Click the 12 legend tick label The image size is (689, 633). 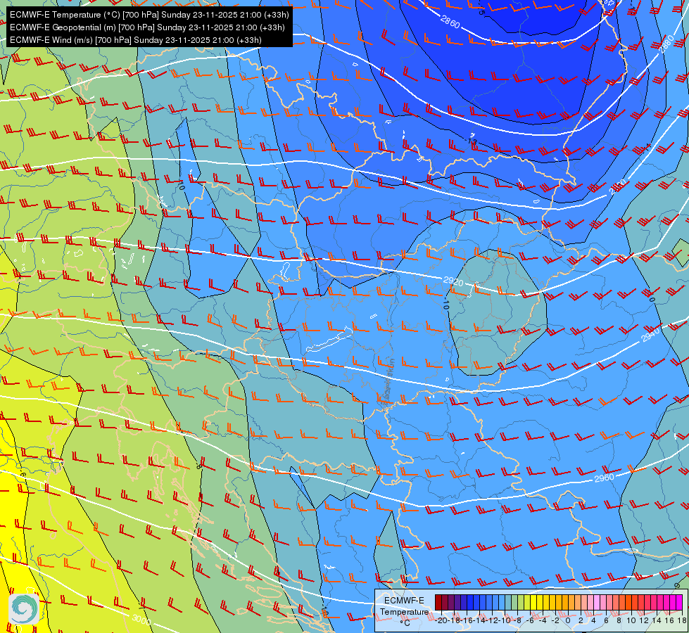coord(644,621)
